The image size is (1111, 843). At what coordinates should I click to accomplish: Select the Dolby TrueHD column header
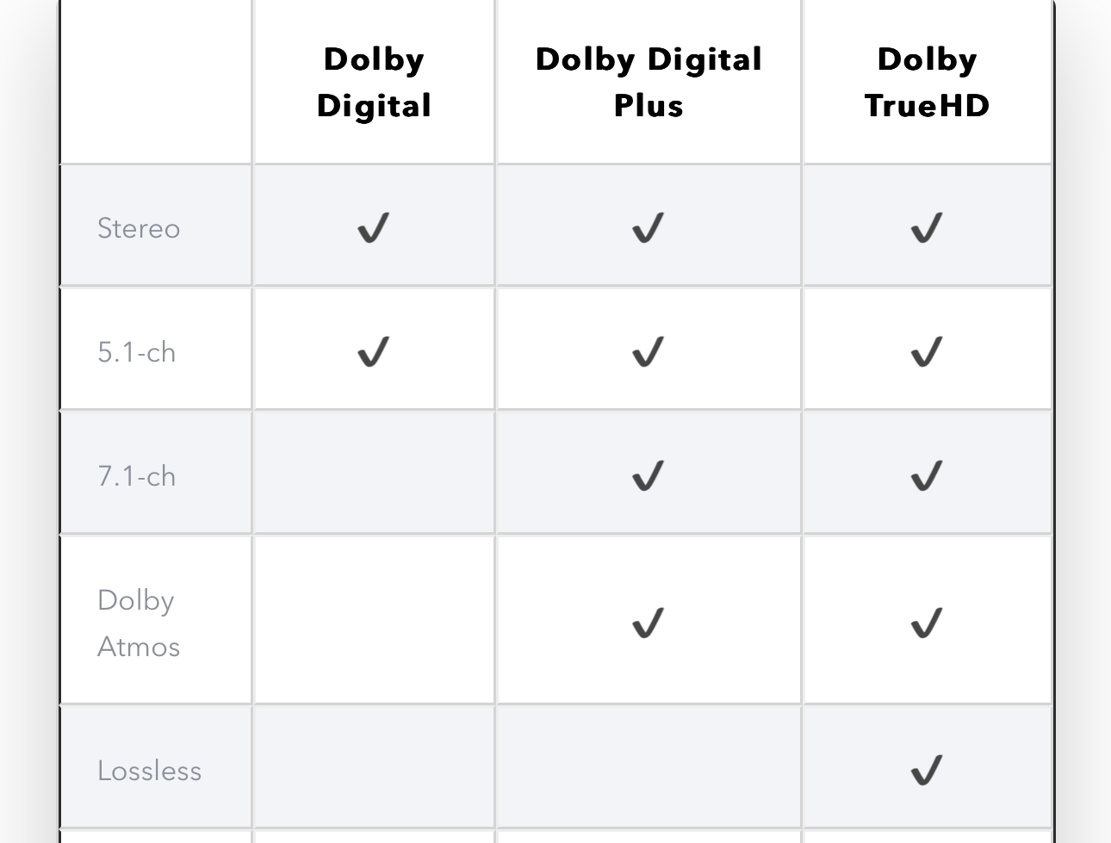point(927,83)
